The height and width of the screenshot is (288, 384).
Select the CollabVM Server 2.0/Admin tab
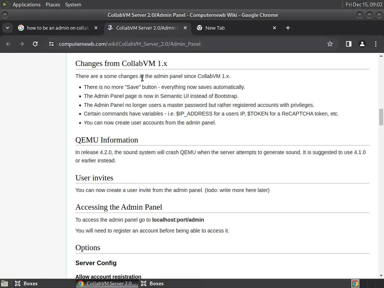coord(147,28)
